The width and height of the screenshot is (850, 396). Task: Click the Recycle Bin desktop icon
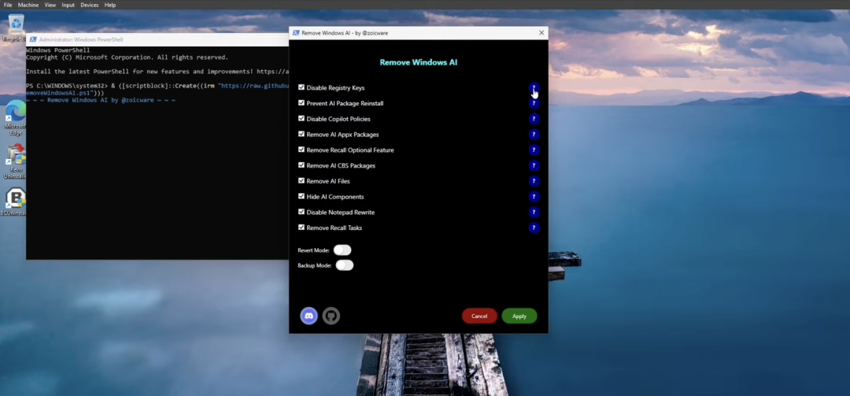coord(16,28)
